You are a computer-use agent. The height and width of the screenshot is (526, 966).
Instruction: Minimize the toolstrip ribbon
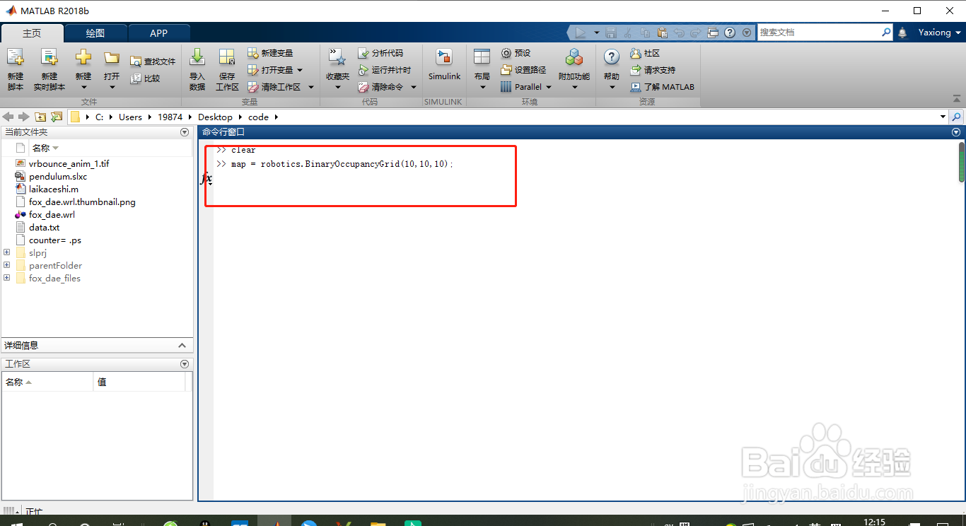tap(957, 100)
